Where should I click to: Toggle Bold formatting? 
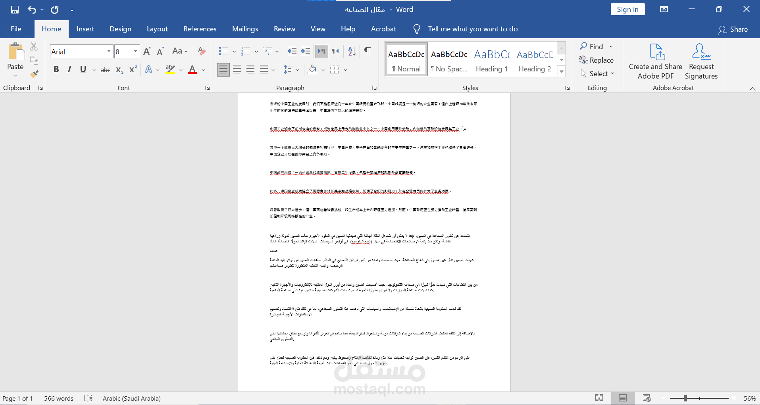[x=56, y=70]
